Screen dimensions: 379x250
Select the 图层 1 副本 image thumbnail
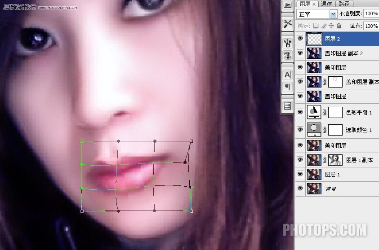pyautogui.click(x=314, y=160)
